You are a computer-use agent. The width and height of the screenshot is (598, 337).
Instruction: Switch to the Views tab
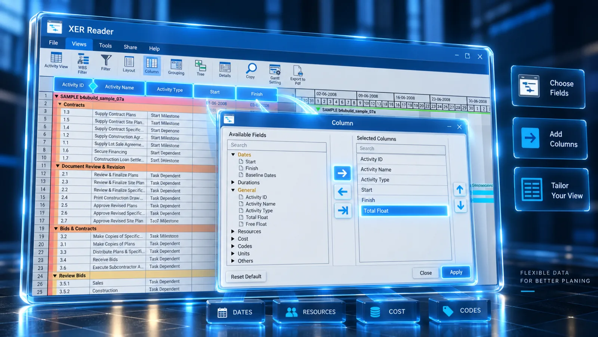coord(79,44)
